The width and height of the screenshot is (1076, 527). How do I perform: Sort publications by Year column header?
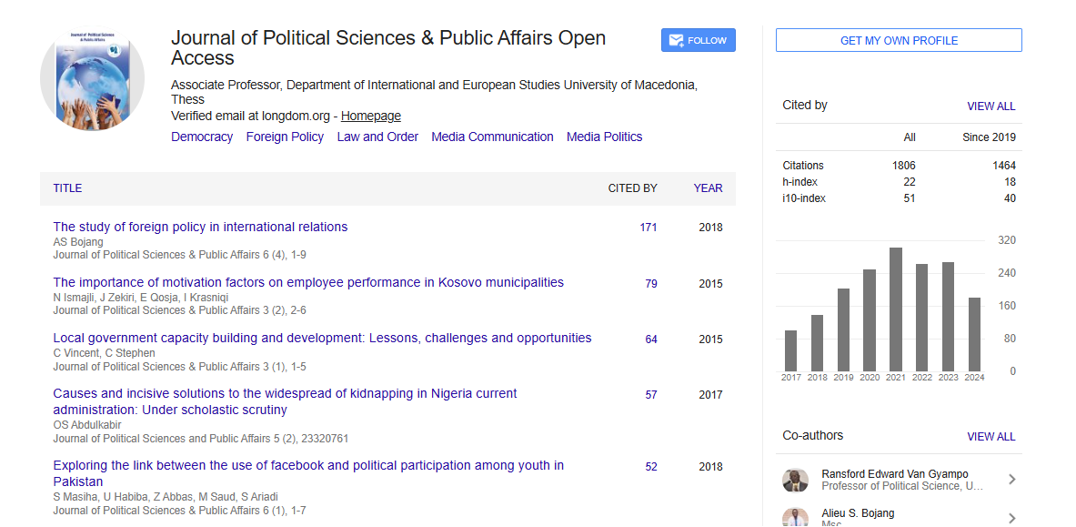click(708, 188)
